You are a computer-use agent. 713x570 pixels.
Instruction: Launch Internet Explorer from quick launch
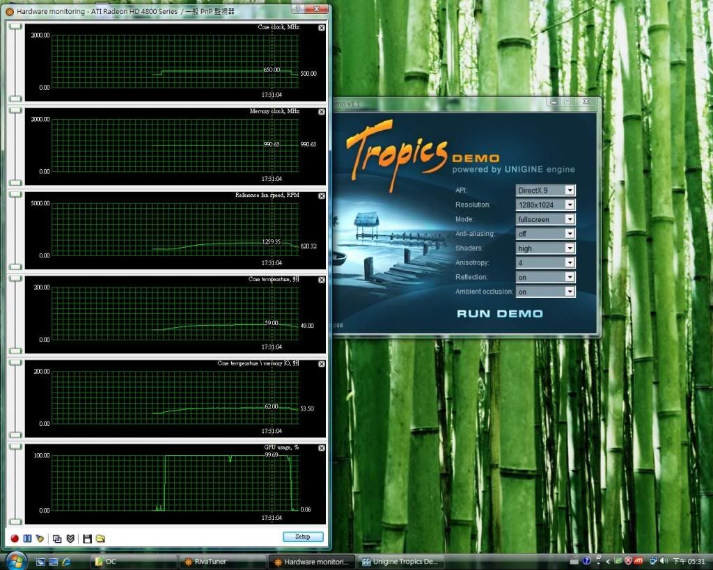point(66,562)
